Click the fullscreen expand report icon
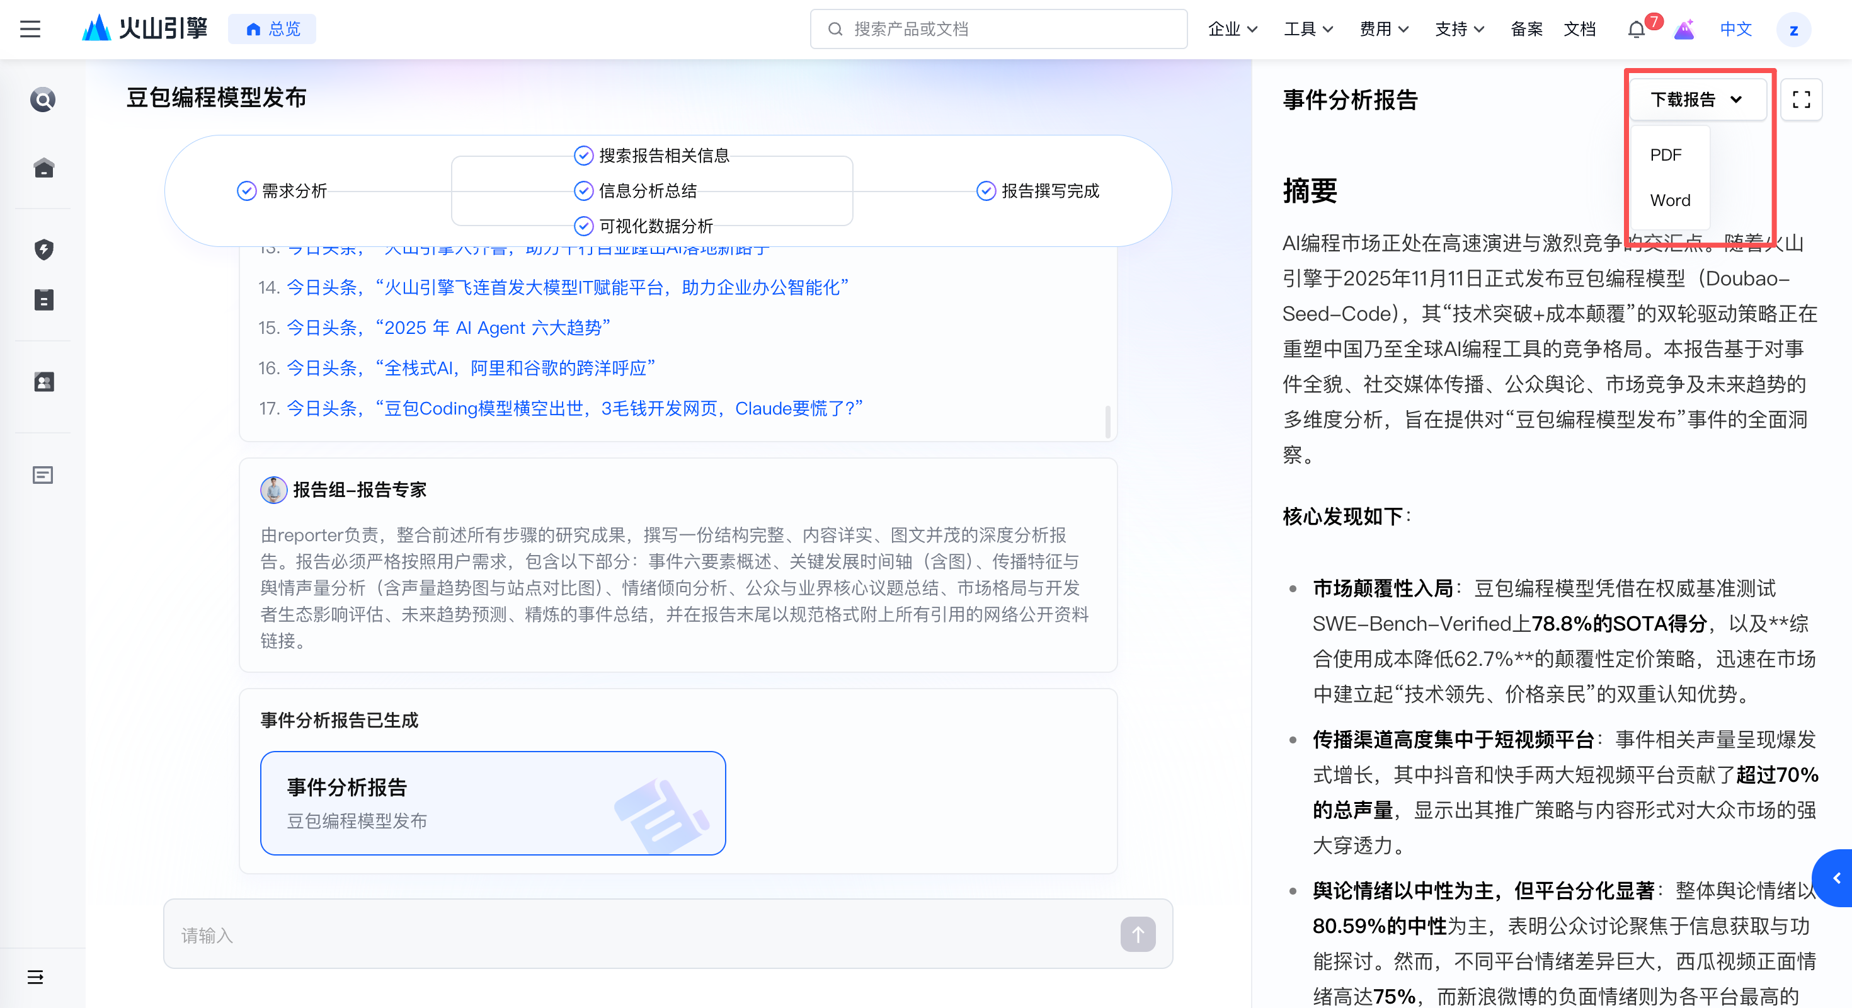Viewport: 1852px width, 1008px height. click(1801, 99)
